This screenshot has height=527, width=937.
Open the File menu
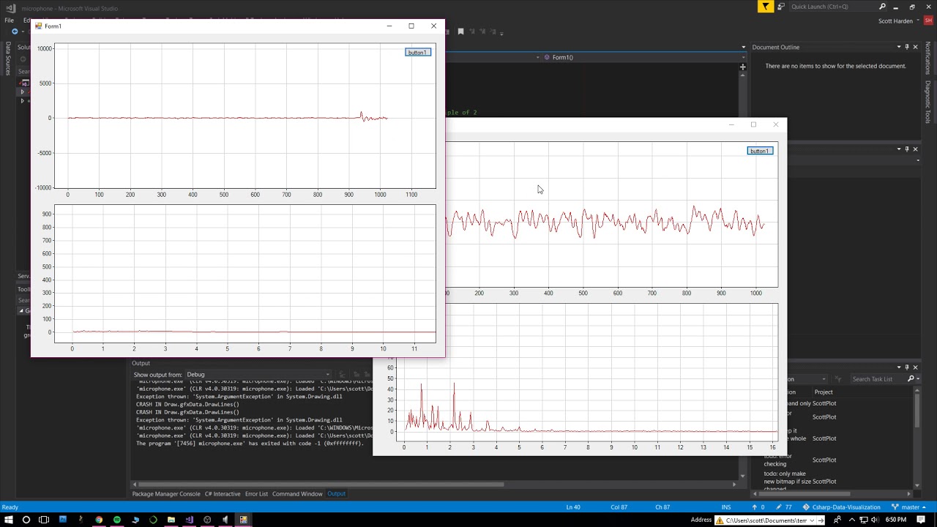(x=9, y=20)
